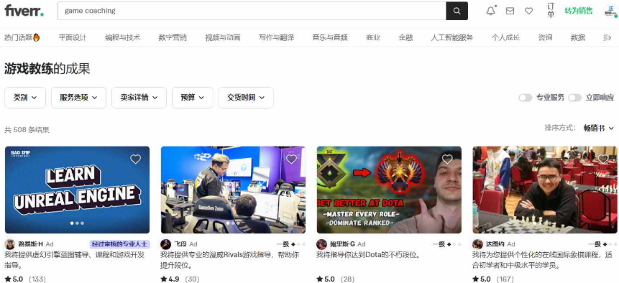Expand the 交货时间 filter dropdown
The height and width of the screenshot is (283, 619).
246,98
